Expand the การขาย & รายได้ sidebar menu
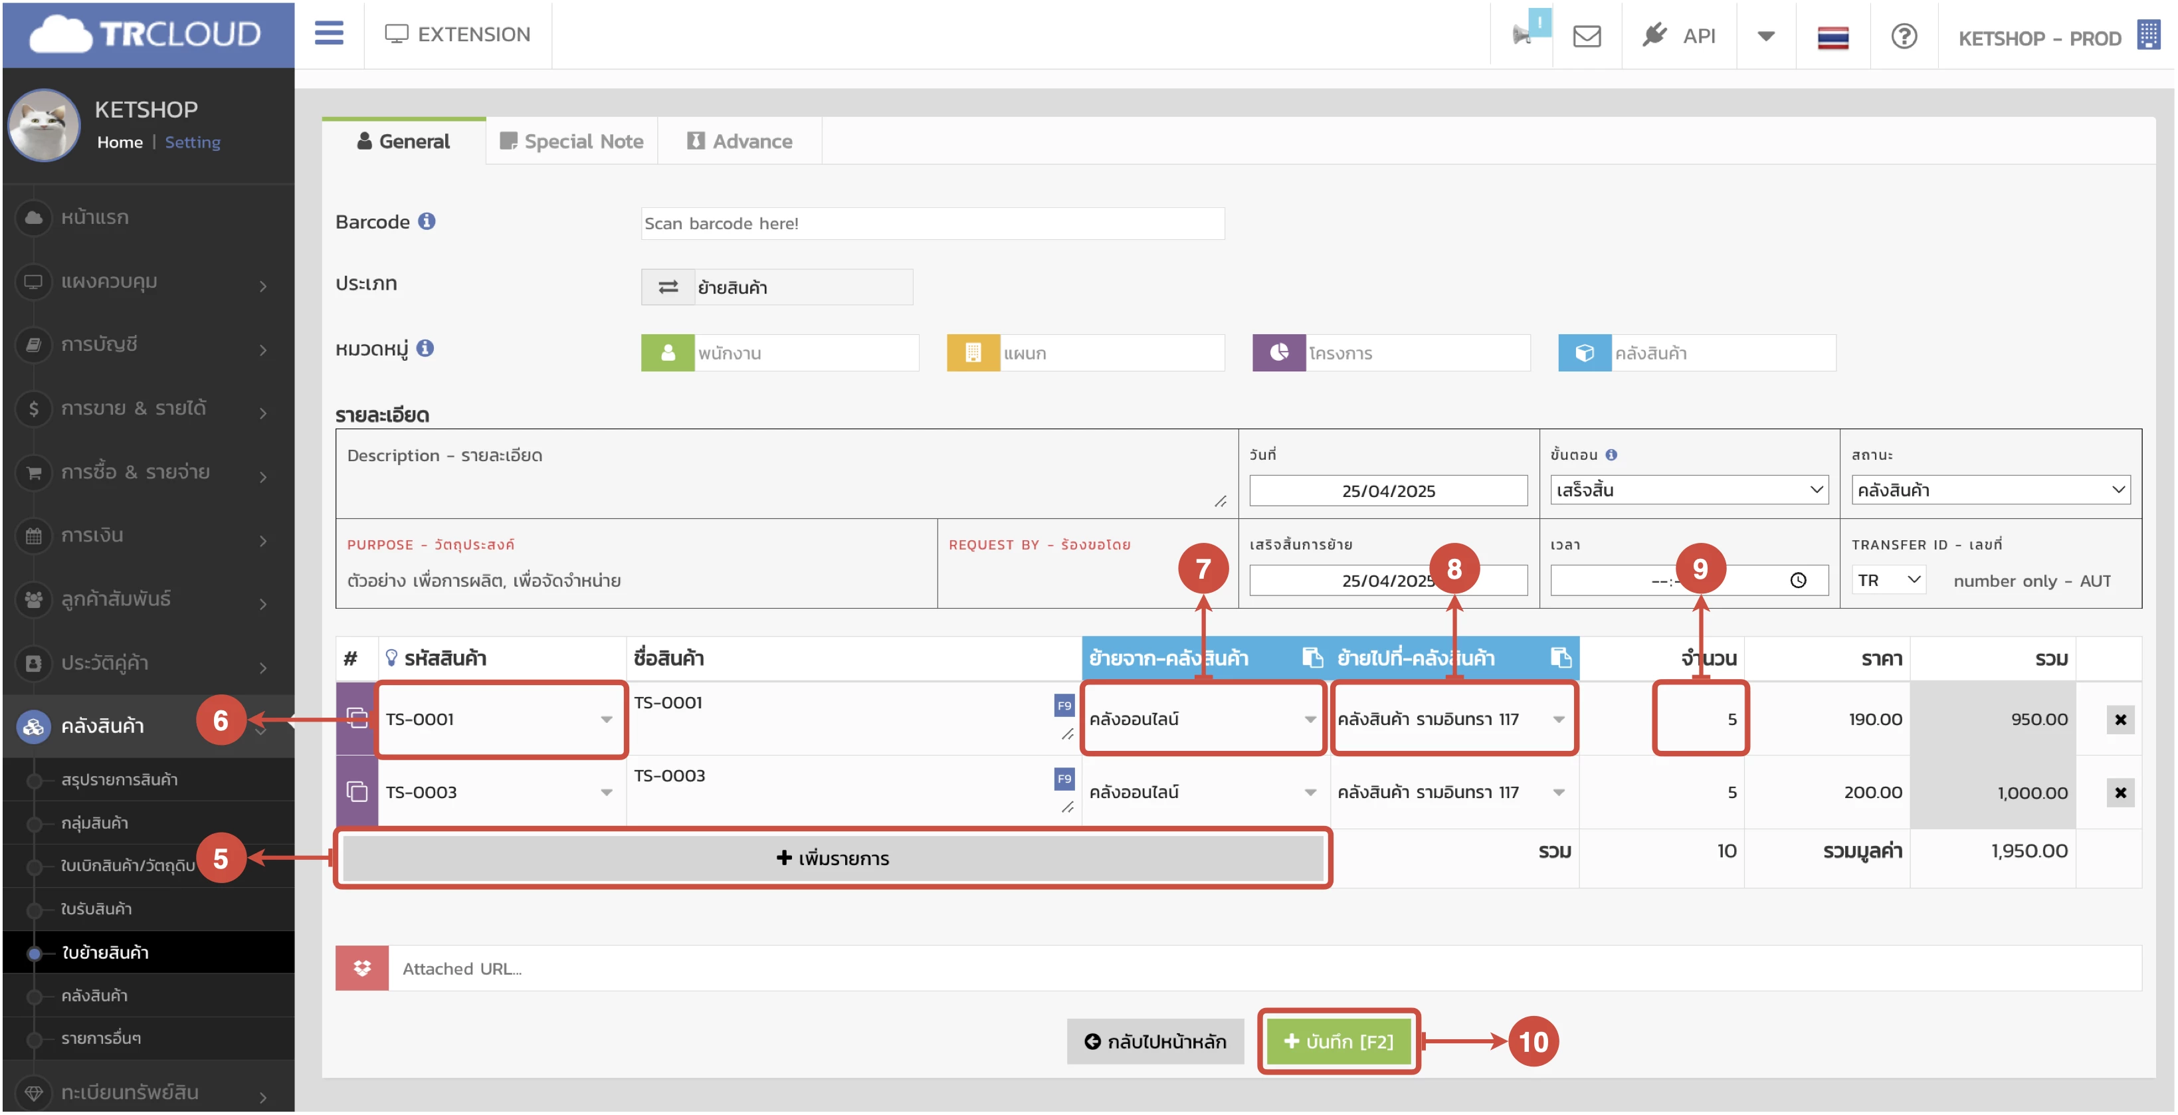Image resolution: width=2178 pixels, height=1115 pixels. pyautogui.click(x=148, y=408)
